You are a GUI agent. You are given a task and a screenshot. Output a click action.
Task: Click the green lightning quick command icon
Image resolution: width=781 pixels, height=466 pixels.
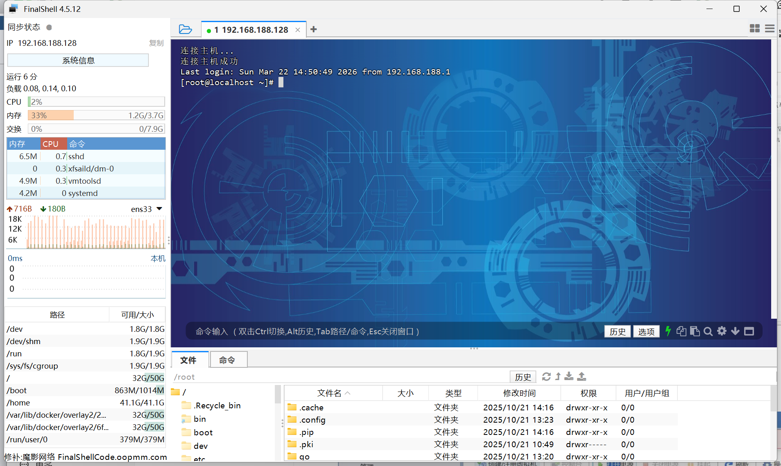click(x=668, y=331)
